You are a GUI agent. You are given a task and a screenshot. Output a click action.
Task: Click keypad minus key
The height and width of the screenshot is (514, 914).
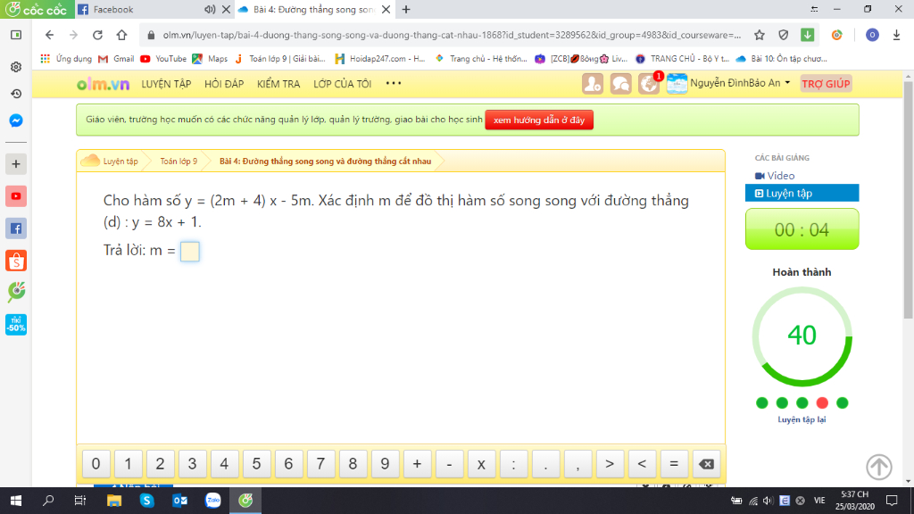tap(449, 464)
